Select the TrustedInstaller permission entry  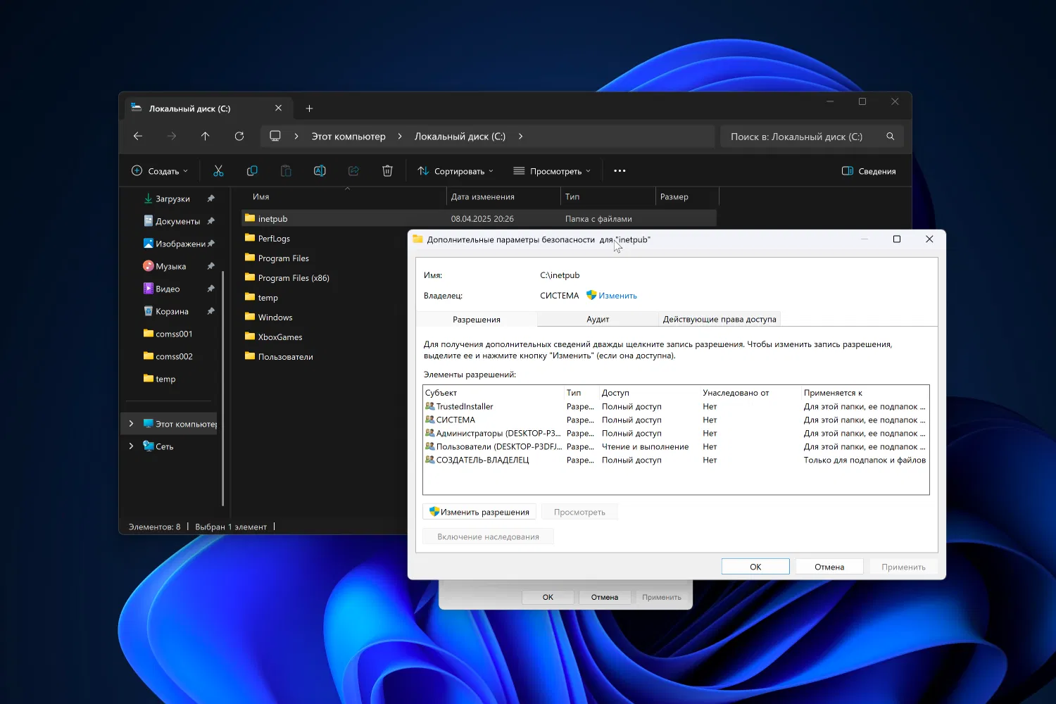465,407
